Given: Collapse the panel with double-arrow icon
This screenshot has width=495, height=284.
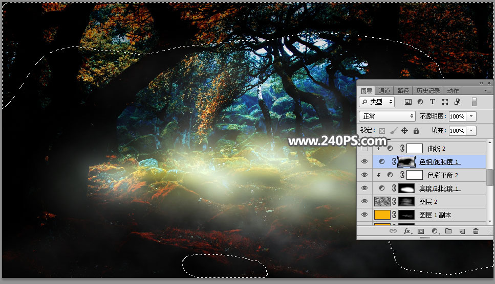Looking at the screenshot, I should tap(481, 83).
